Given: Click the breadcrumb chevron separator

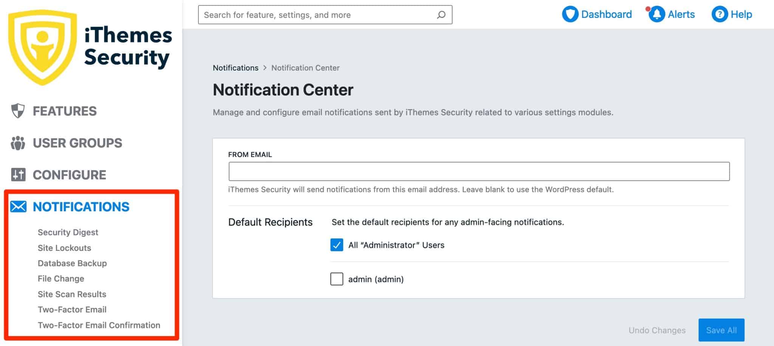Looking at the screenshot, I should pos(265,68).
